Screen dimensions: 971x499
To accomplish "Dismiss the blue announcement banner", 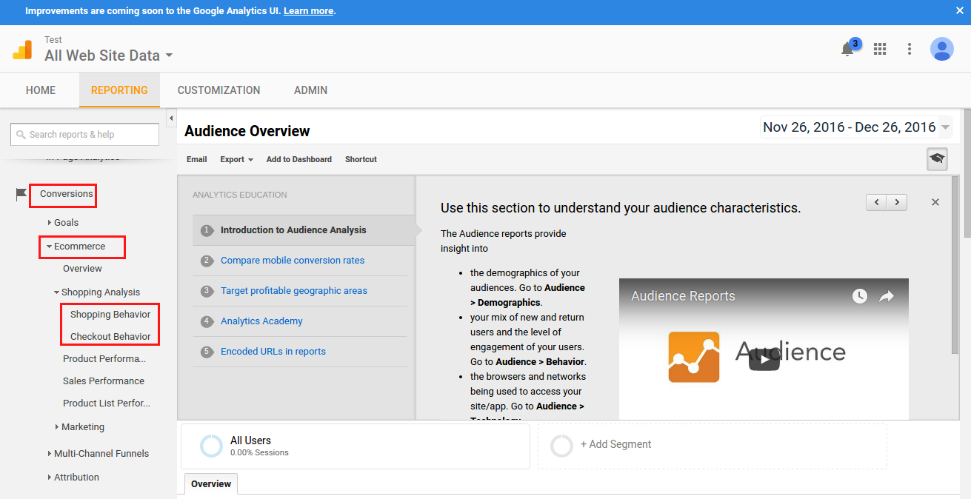I will [960, 11].
